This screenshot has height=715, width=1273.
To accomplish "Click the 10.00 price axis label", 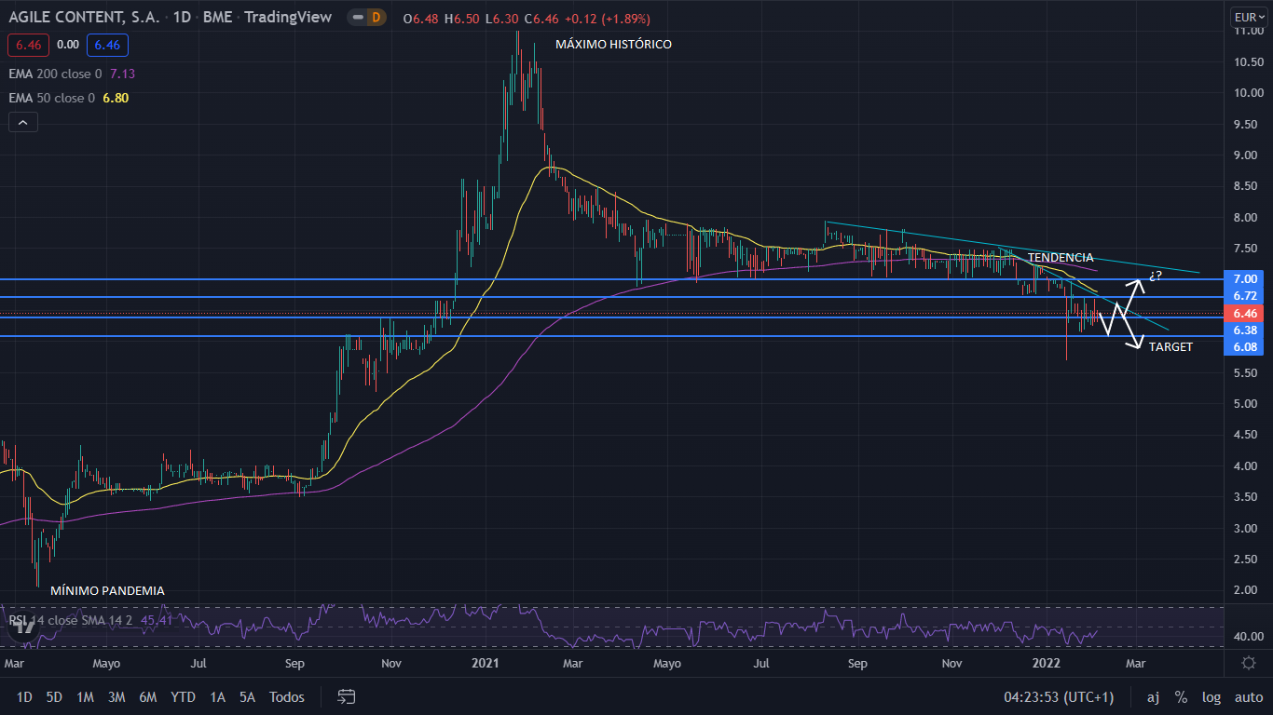I will coord(1248,92).
